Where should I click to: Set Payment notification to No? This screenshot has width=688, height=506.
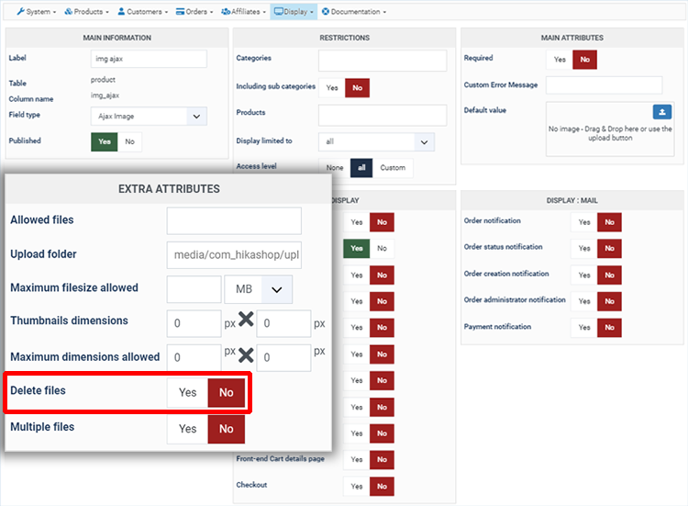coord(609,328)
